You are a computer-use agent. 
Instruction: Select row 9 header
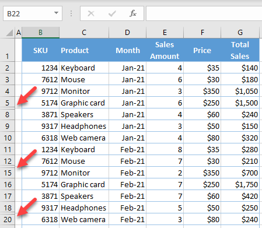[8, 126]
